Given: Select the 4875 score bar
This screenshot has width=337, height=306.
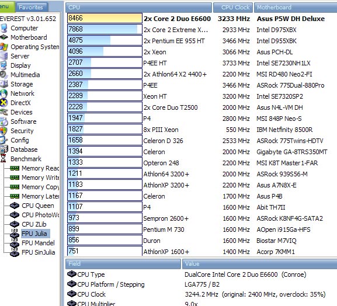Looking at the screenshot, I should (x=105, y=40).
